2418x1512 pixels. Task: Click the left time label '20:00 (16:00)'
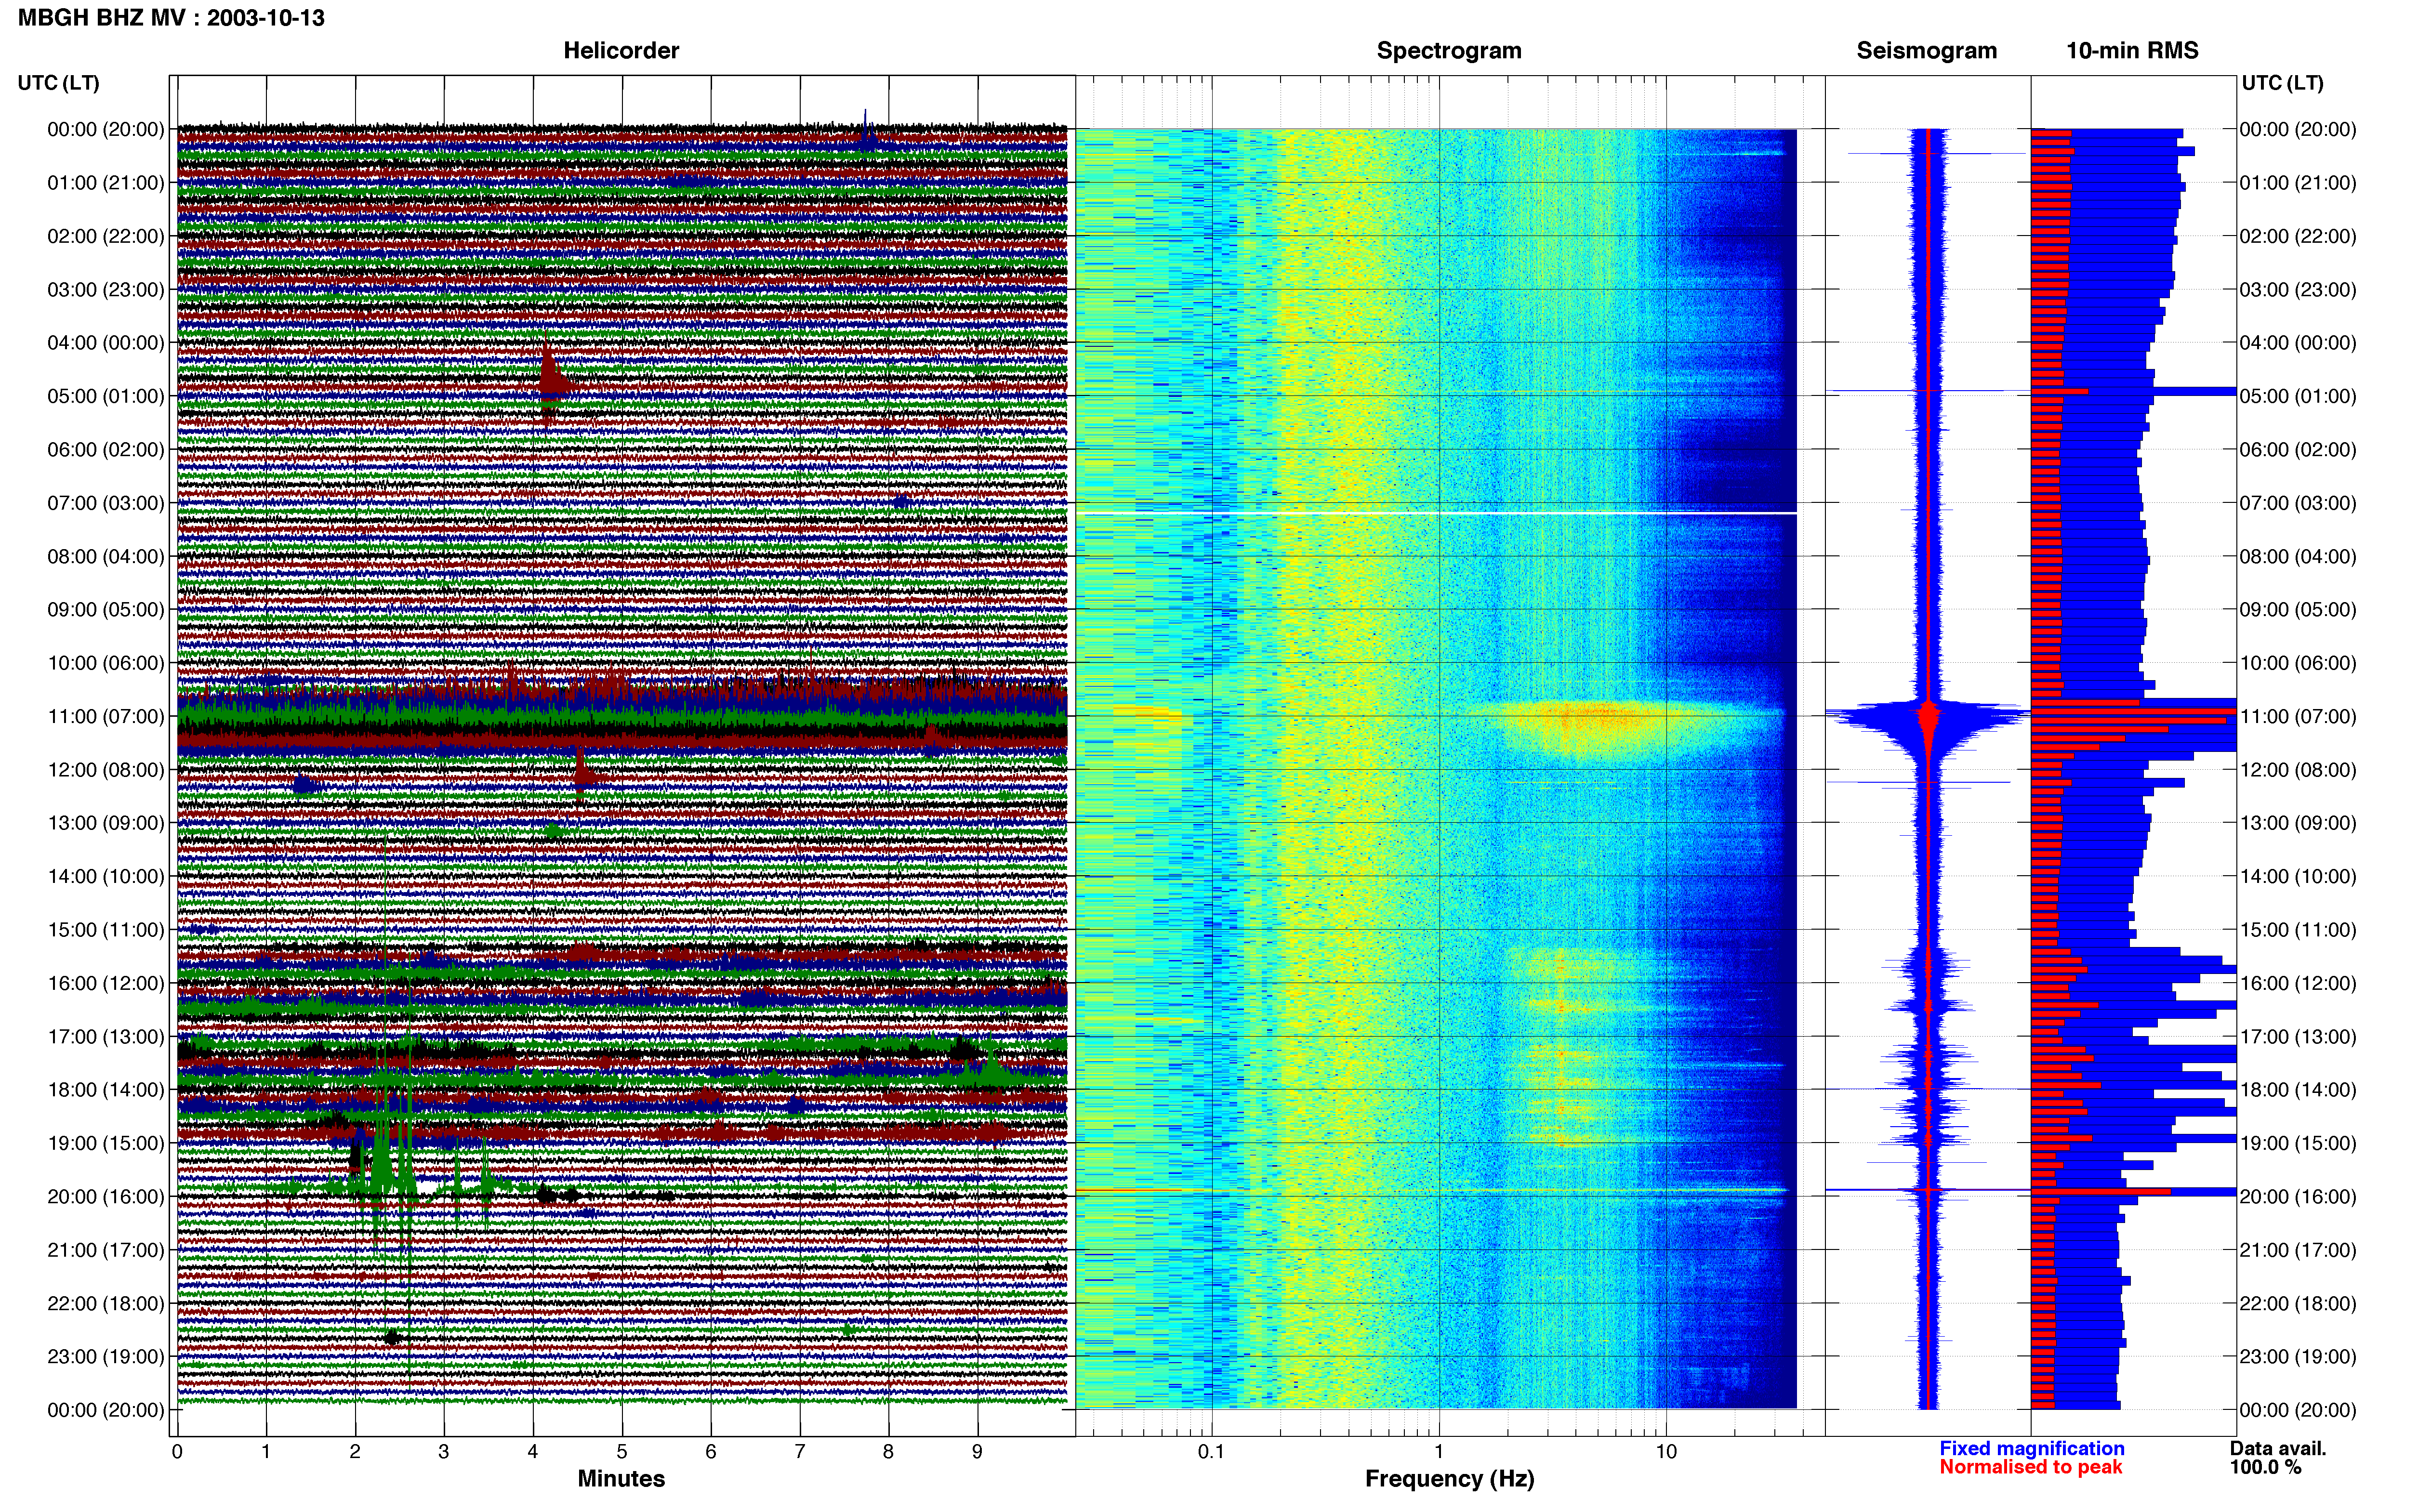[106, 1197]
